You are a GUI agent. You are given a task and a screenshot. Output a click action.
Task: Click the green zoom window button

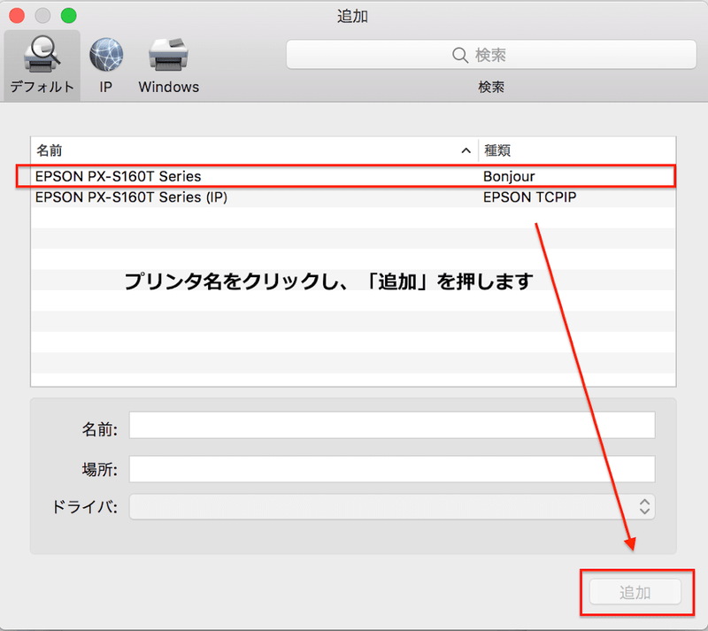[68, 16]
